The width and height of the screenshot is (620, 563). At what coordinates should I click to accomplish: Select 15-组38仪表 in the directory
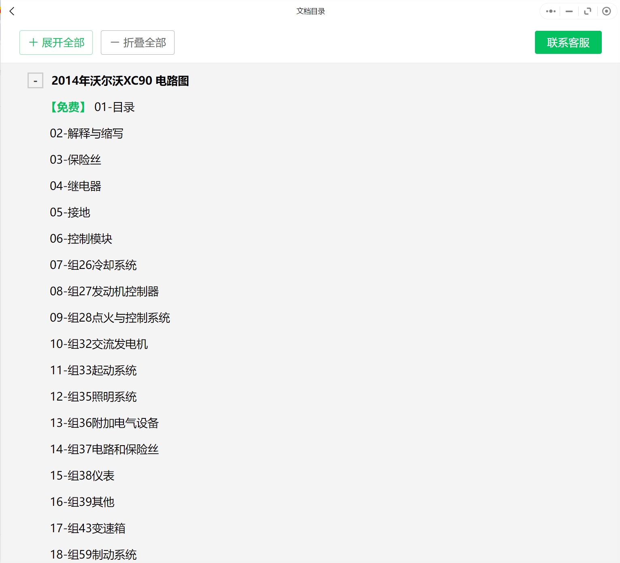pyautogui.click(x=82, y=476)
